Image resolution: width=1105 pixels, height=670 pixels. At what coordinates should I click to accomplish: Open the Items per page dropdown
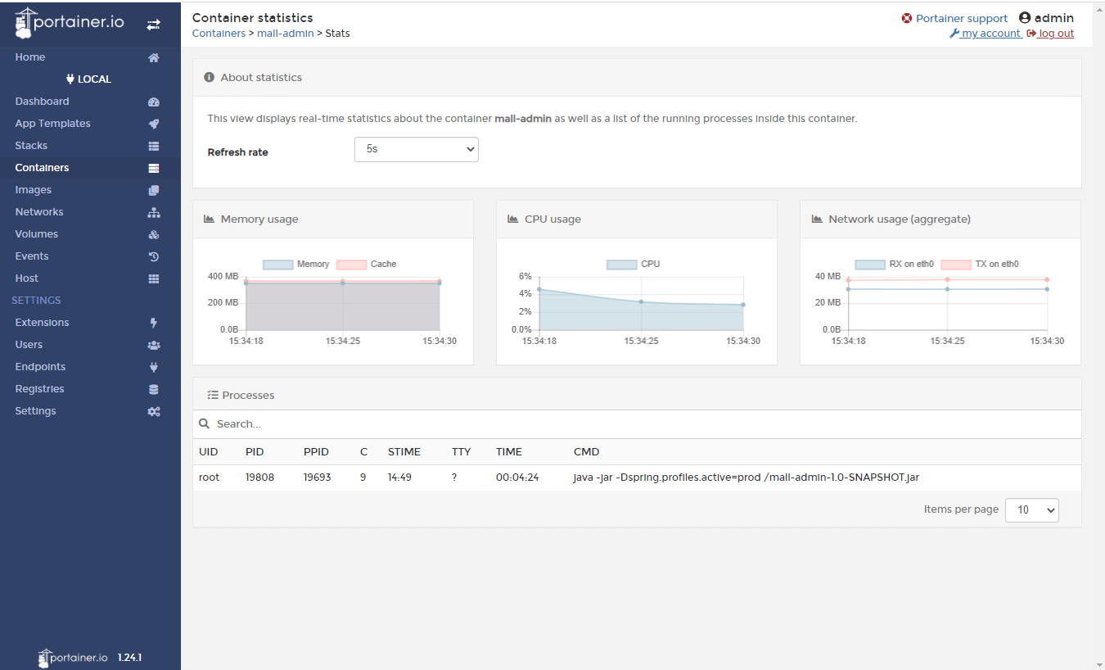1031,509
